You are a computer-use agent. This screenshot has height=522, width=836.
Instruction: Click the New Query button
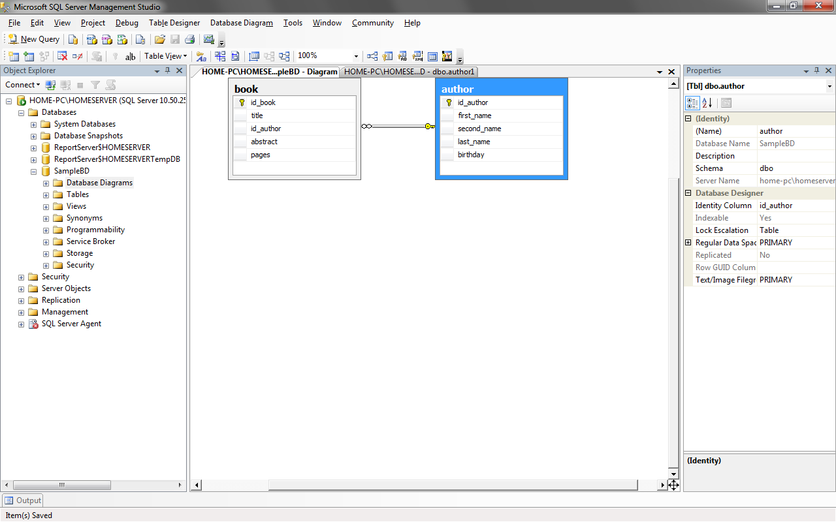(x=34, y=39)
